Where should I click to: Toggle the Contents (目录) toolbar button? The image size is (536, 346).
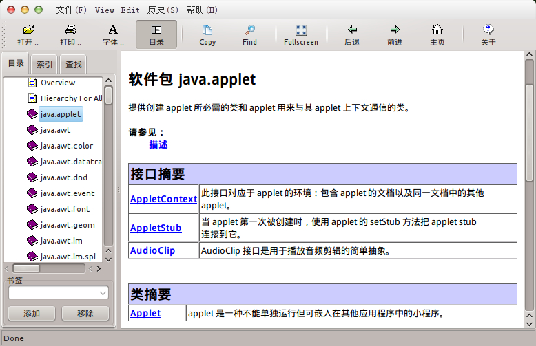(156, 34)
